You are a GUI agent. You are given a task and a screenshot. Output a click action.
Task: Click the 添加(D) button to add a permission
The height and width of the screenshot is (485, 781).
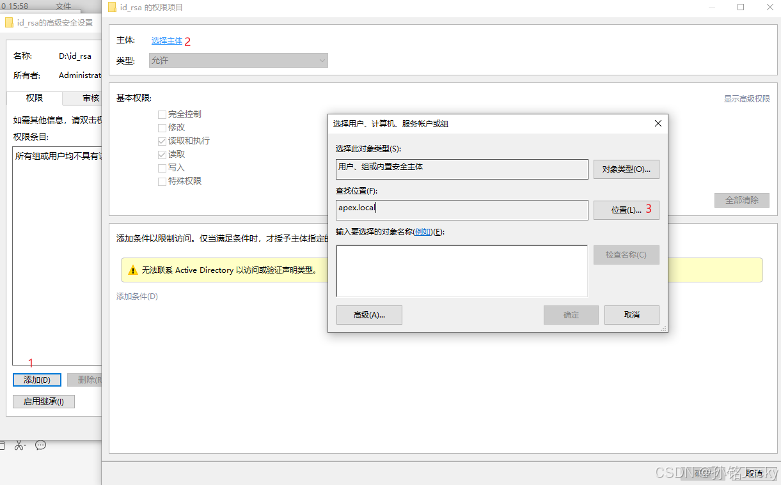pyautogui.click(x=36, y=380)
